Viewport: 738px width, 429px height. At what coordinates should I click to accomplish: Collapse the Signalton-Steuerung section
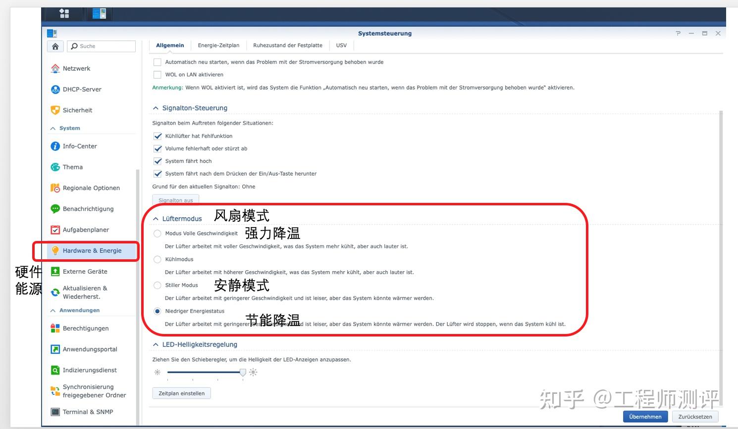coord(155,108)
